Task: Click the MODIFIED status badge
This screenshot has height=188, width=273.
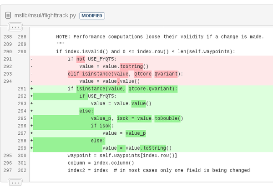Action: click(92, 15)
